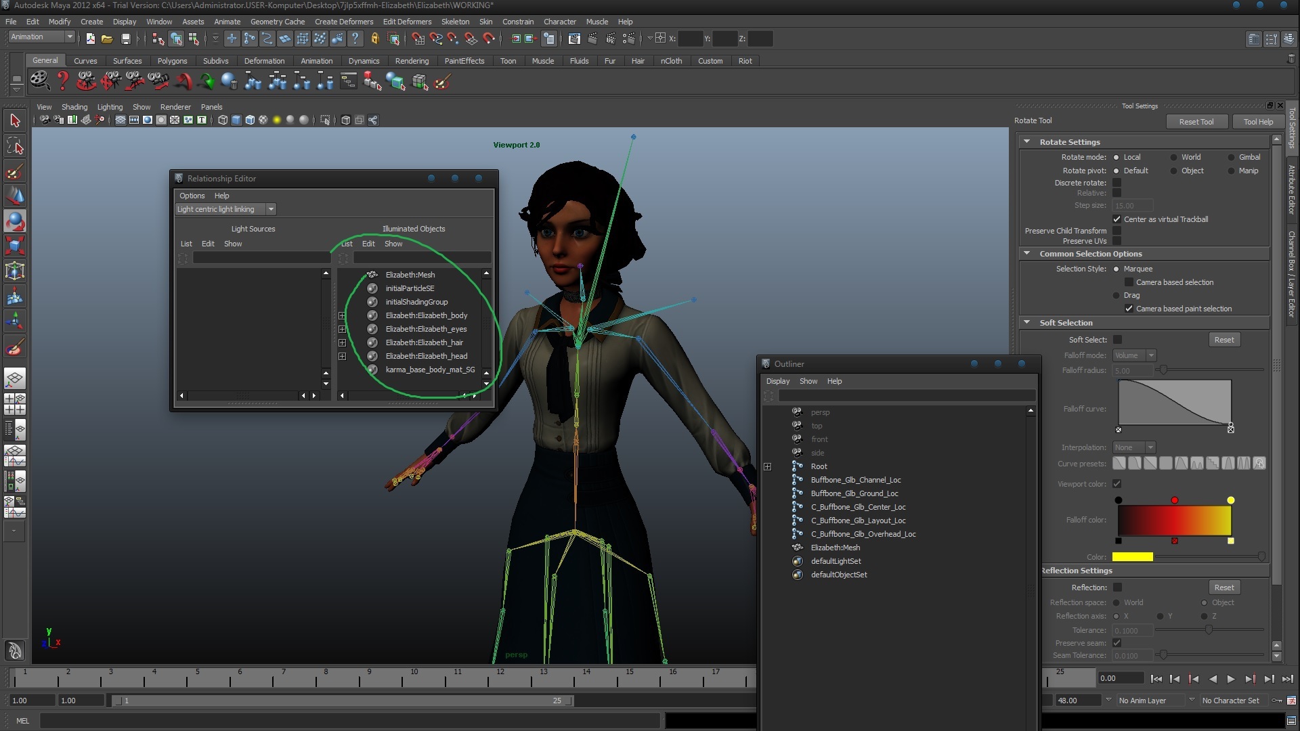Click the red question mark shelf icon
The height and width of the screenshot is (731, 1300).
[x=62, y=82]
